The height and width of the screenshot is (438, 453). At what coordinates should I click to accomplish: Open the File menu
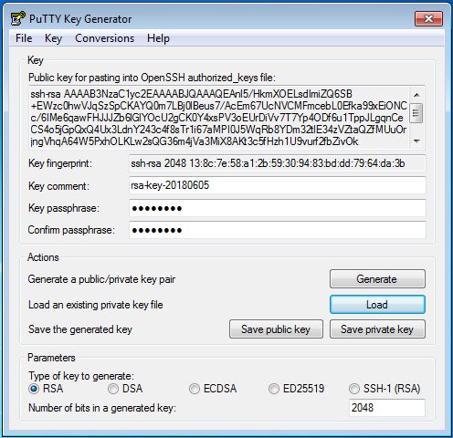click(24, 38)
